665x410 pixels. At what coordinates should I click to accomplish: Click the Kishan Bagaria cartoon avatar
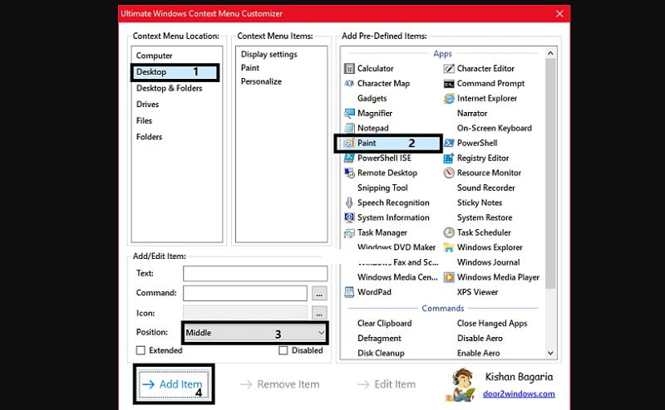[x=461, y=385]
